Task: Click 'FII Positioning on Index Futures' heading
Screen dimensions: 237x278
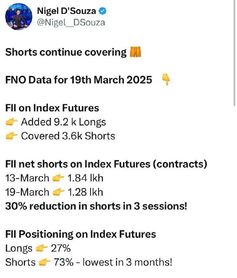Action: [x=81, y=234]
